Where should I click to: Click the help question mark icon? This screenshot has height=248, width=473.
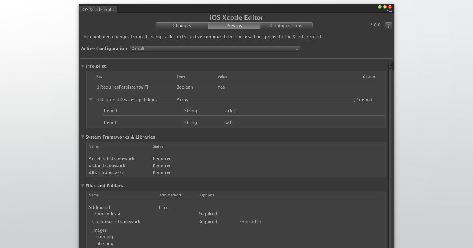(x=388, y=25)
